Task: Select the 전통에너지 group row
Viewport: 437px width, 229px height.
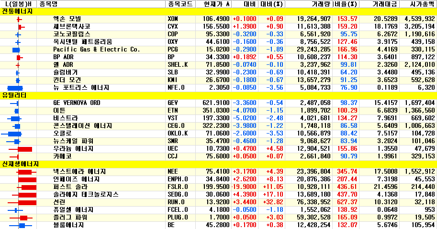Action: tap(218, 11)
